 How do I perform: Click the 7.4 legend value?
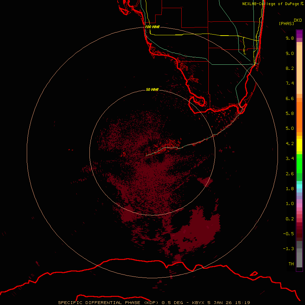click(290, 83)
